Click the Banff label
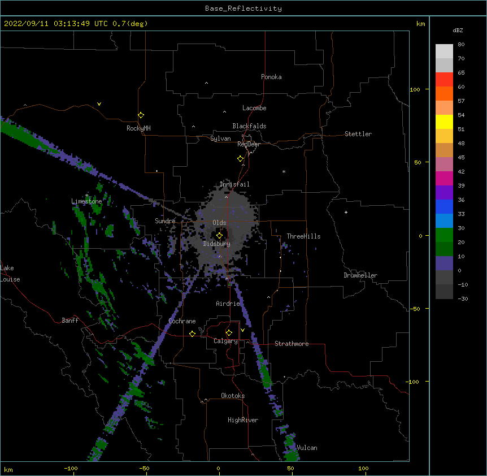This screenshot has width=487, height=476. pos(70,321)
